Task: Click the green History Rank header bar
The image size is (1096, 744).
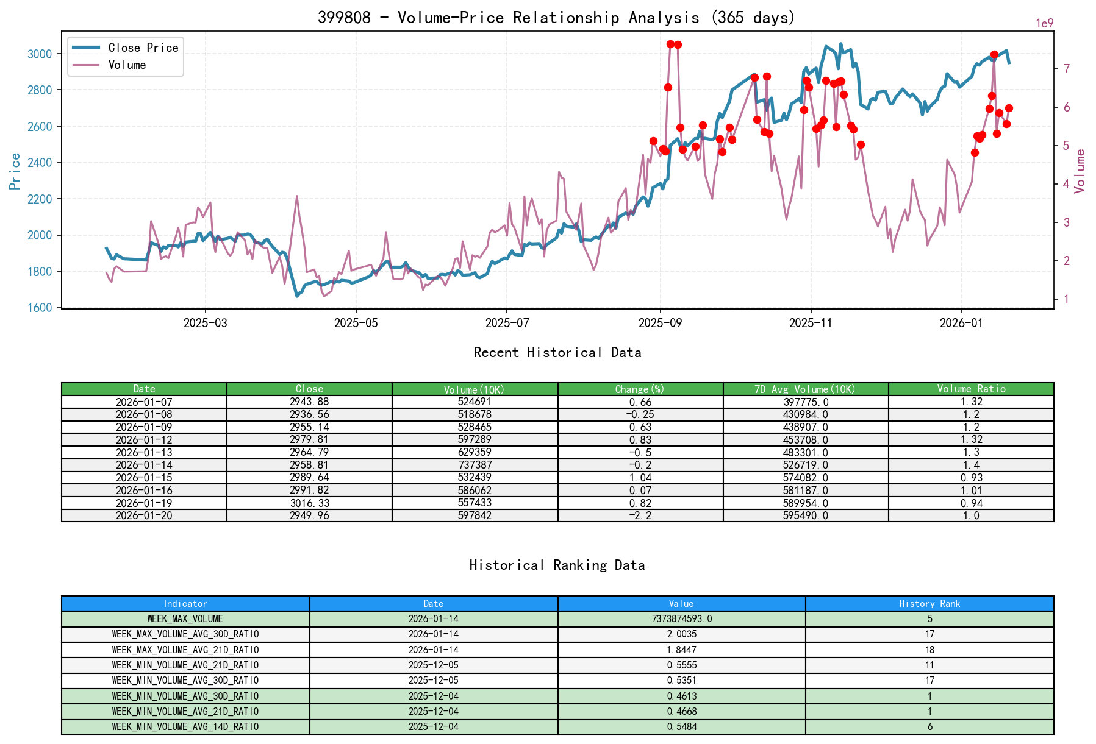Action: pyautogui.click(x=929, y=603)
